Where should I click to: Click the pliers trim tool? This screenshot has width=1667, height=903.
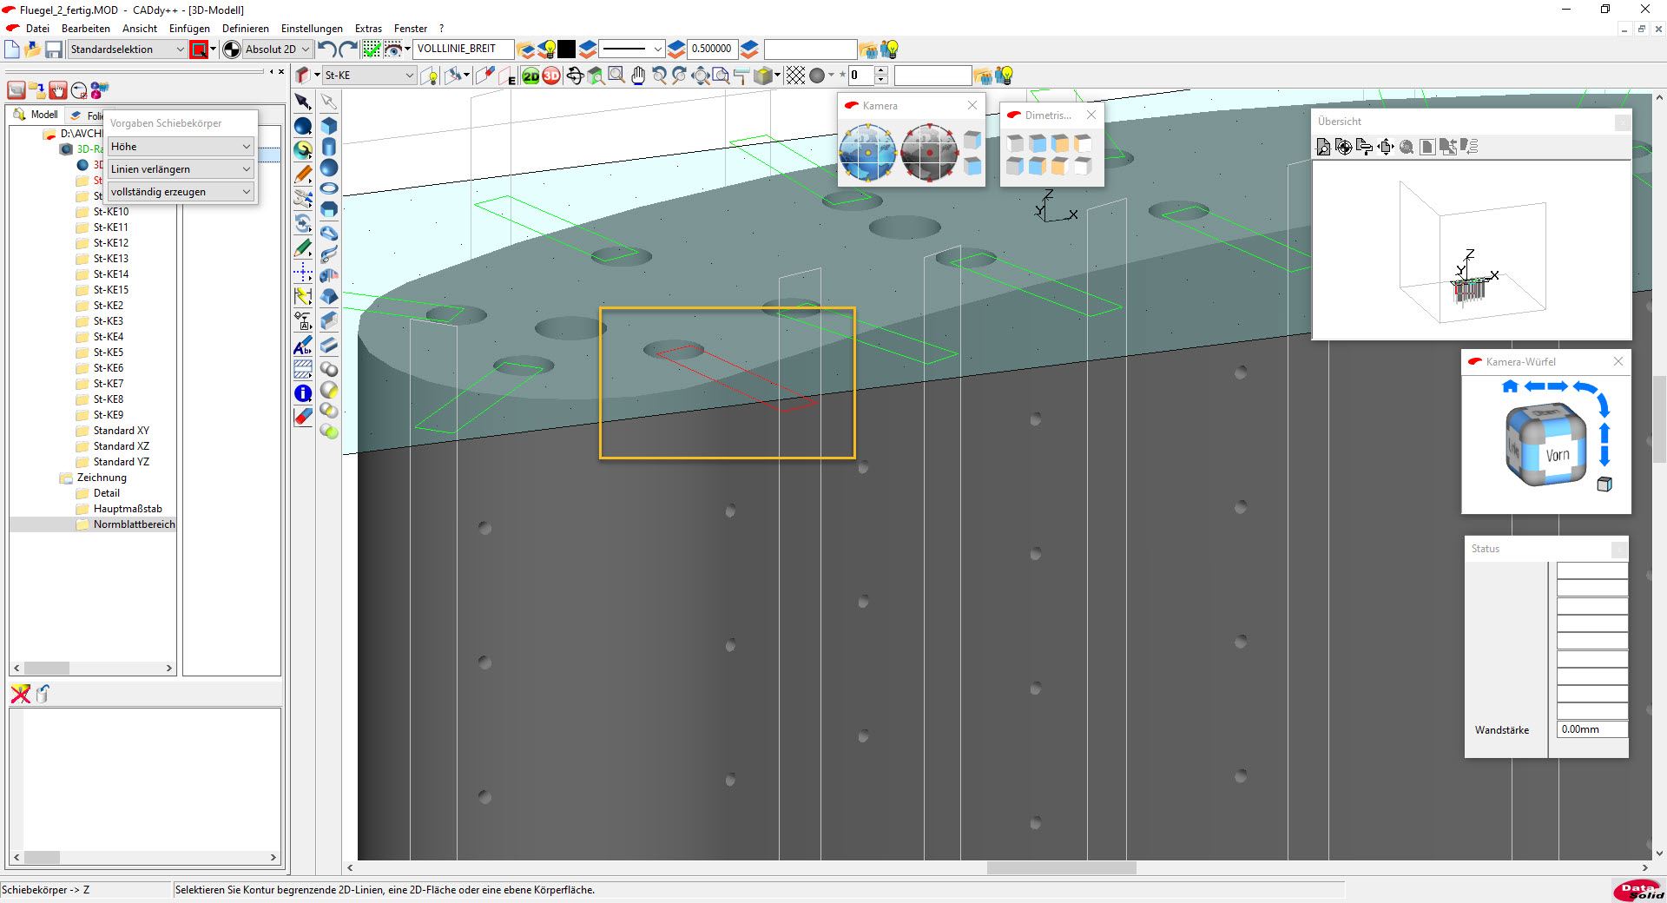[302, 199]
